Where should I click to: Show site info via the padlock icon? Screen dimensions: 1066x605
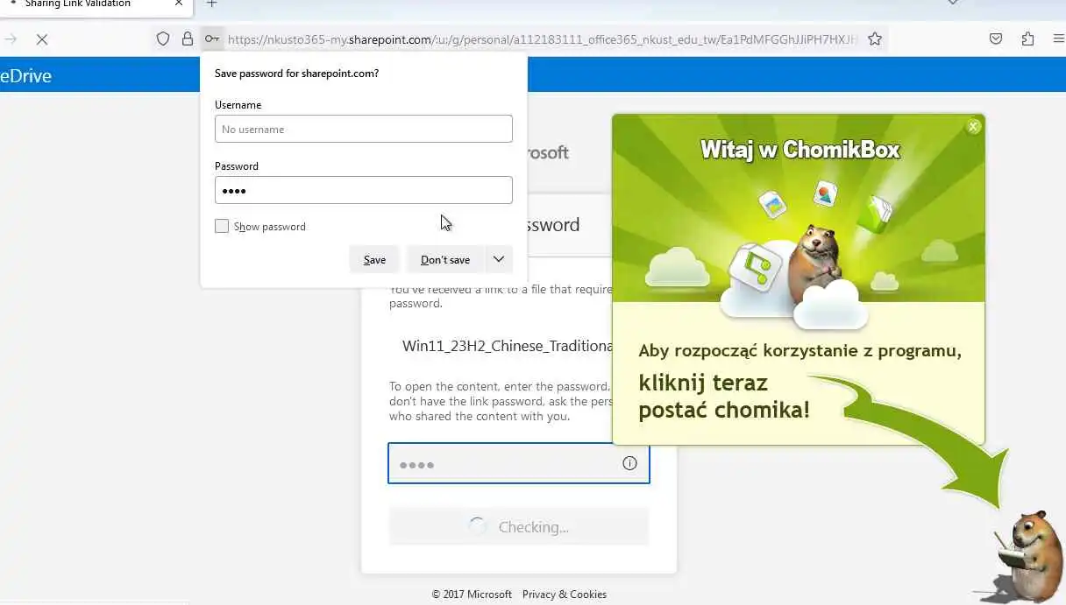(x=187, y=39)
